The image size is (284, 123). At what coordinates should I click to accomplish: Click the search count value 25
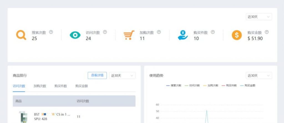pos(34,38)
